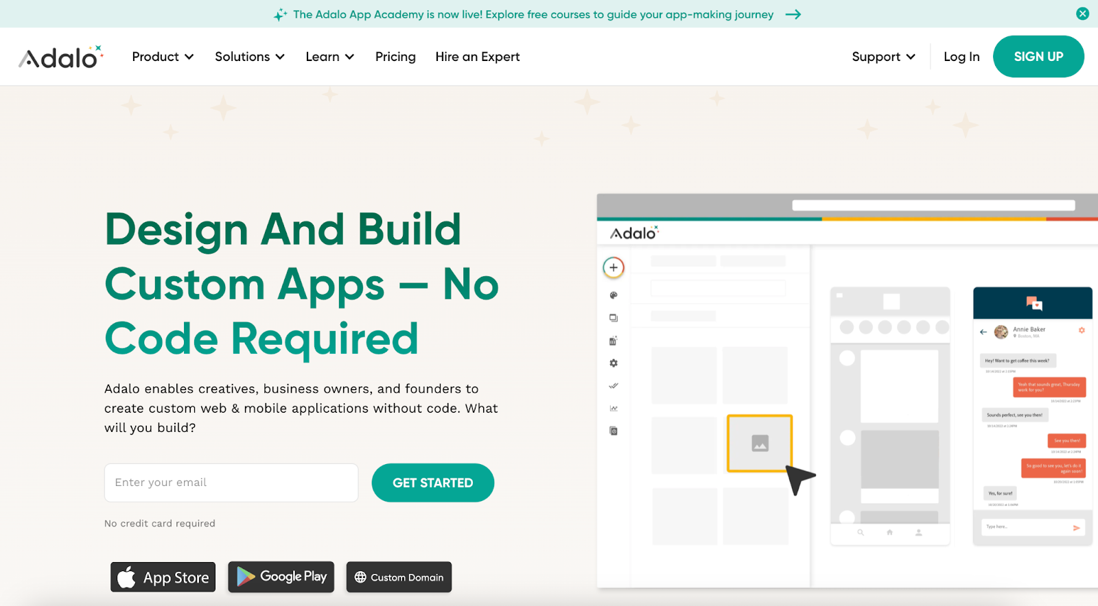
Task: Click the chat bubble logo in chat header
Action: [x=1033, y=303]
